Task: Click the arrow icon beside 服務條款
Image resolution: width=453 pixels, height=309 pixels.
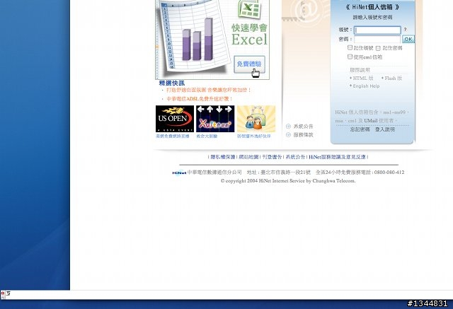Action: (x=288, y=135)
